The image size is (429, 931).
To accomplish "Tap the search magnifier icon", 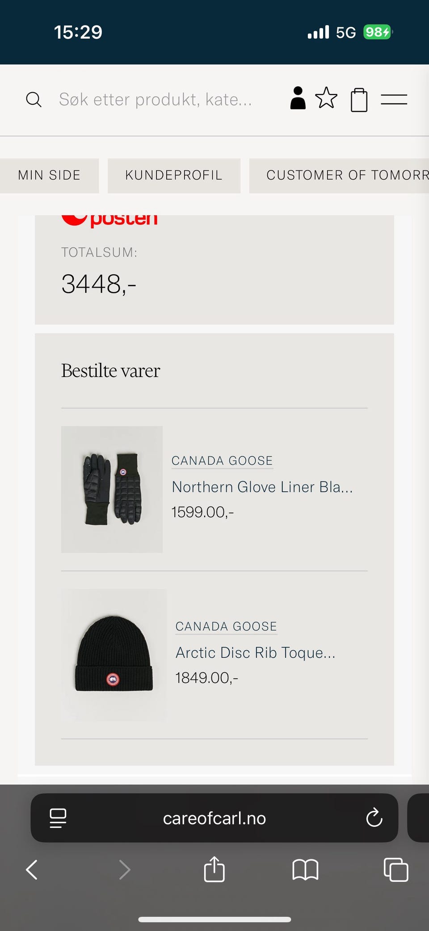I will pos(34,99).
